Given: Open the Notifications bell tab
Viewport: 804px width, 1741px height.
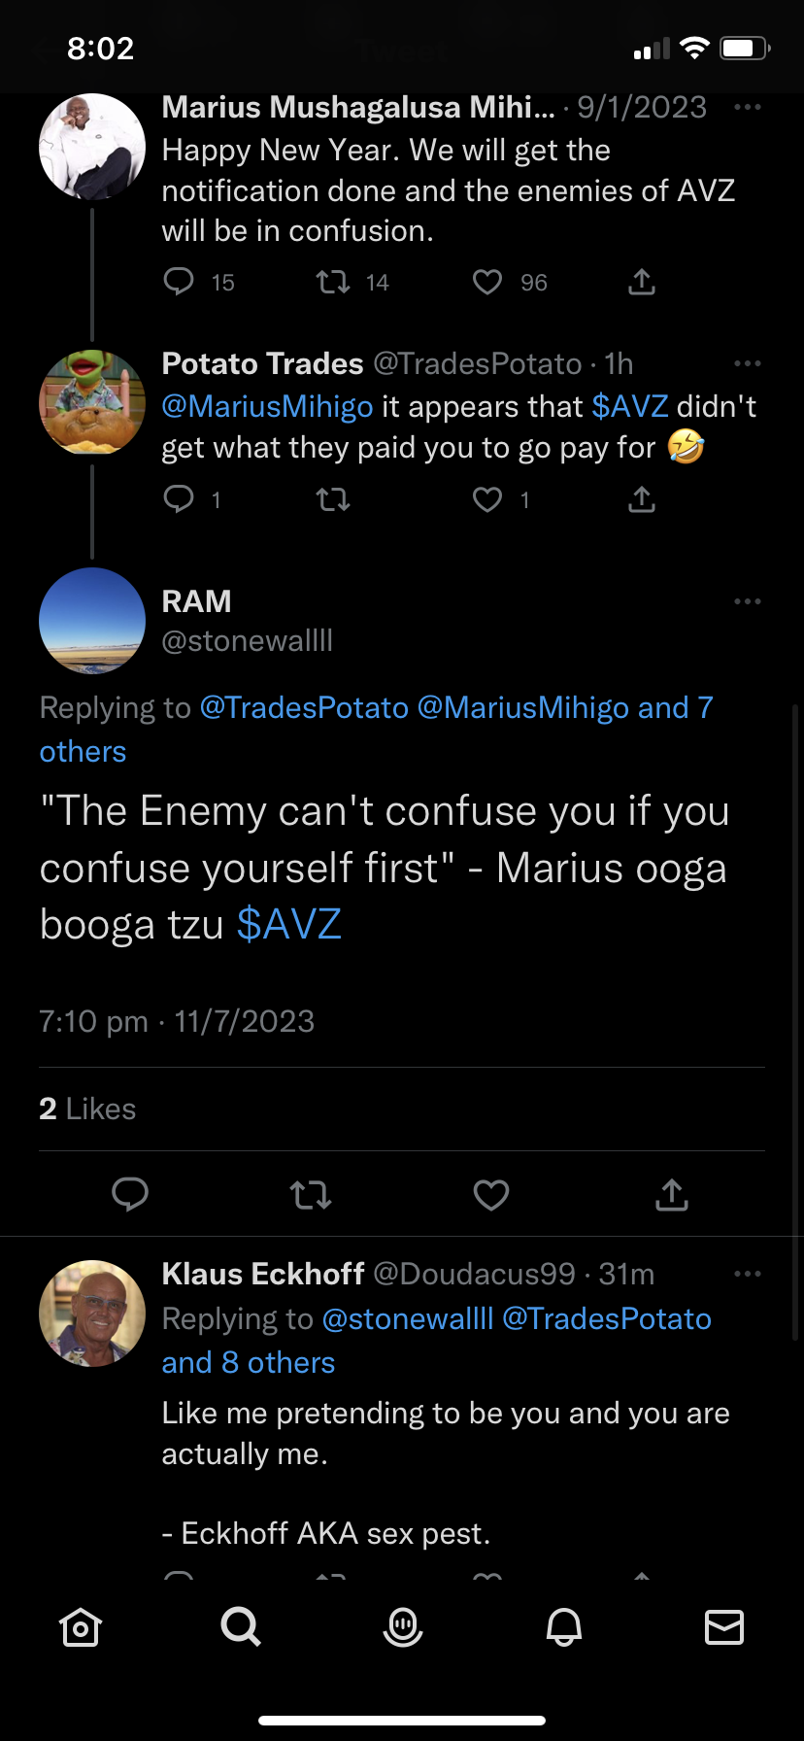Looking at the screenshot, I should coord(564,1626).
